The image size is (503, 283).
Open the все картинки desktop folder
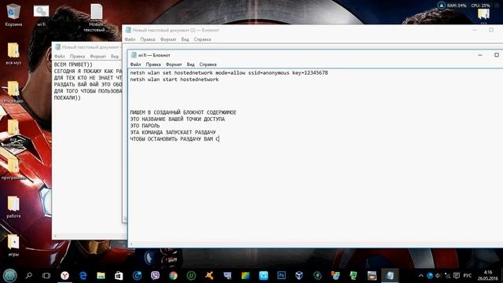[x=13, y=133]
